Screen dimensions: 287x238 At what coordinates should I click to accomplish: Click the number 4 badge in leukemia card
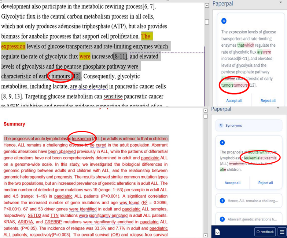[x=222, y=142]
